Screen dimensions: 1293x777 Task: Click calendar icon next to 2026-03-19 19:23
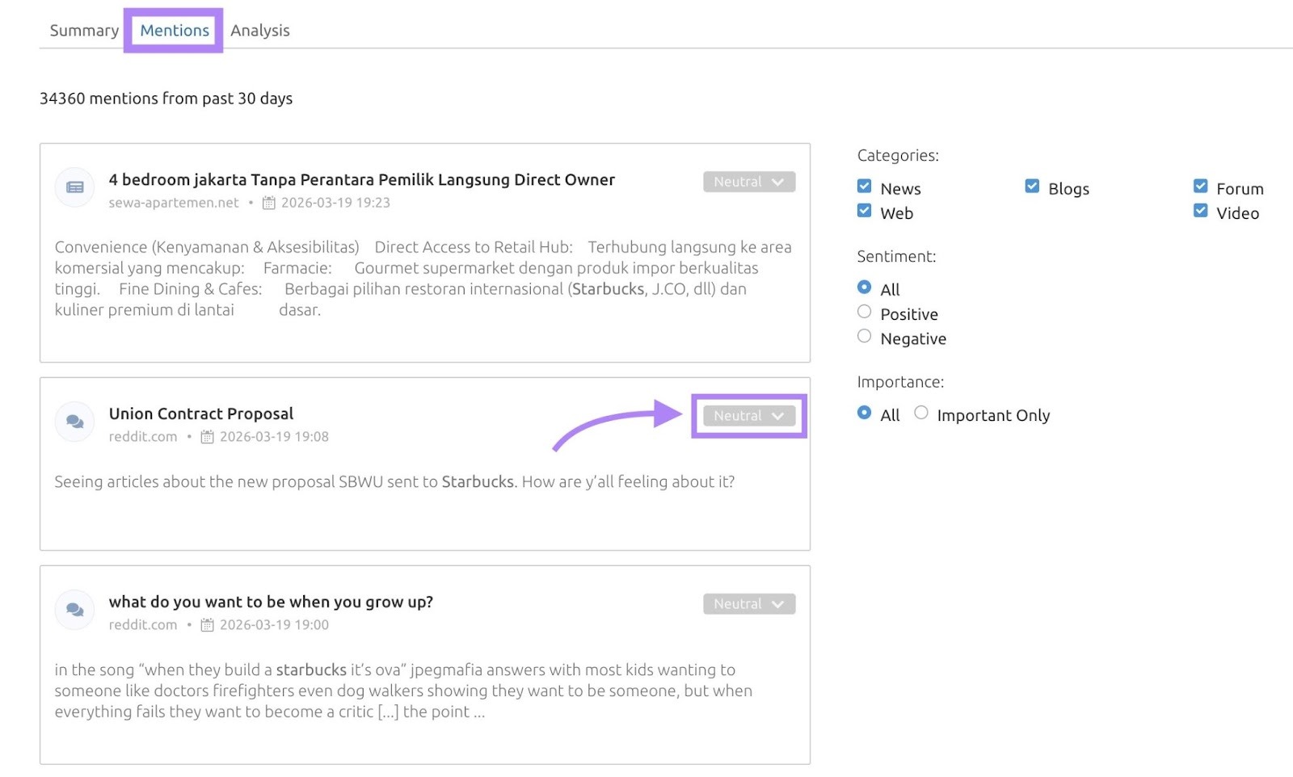[x=269, y=204]
